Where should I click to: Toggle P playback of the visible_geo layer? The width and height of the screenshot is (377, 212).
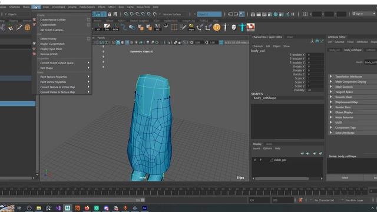[x=260, y=160]
